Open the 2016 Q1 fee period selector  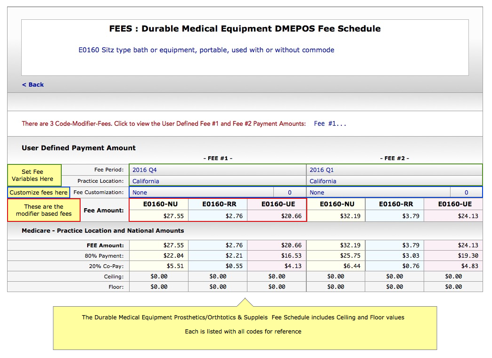[x=321, y=170]
